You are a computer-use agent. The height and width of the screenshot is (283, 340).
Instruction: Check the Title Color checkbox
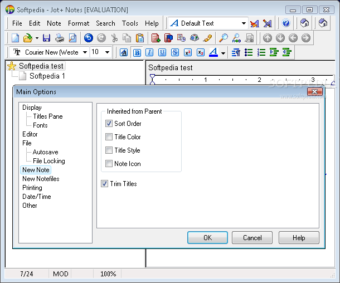tap(109, 137)
